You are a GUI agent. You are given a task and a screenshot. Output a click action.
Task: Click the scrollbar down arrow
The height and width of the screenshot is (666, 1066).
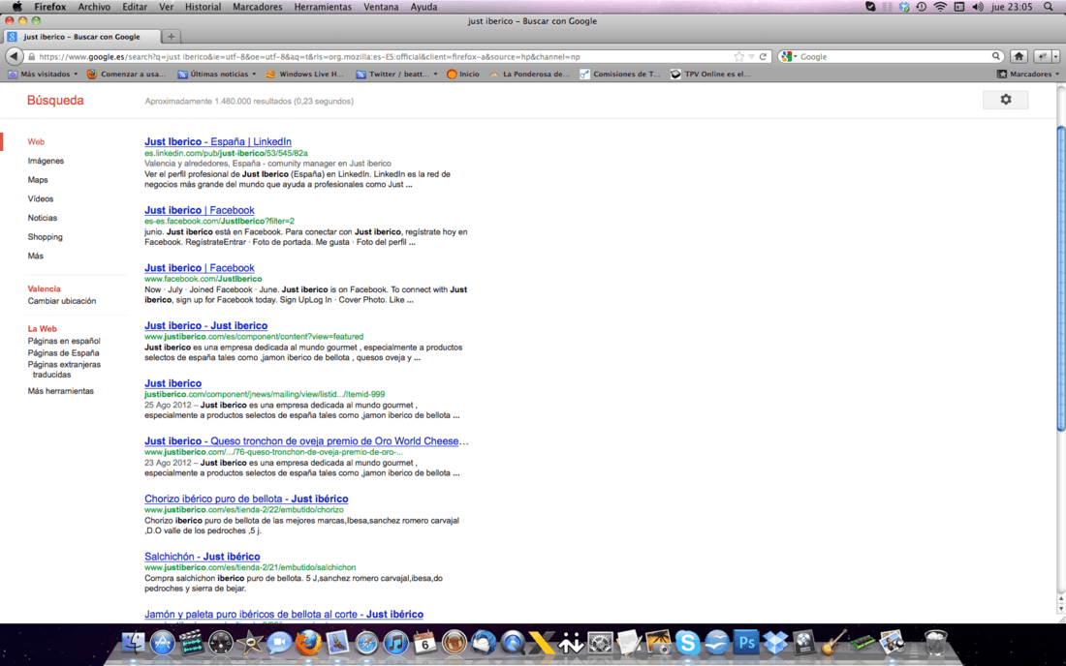(x=1060, y=607)
